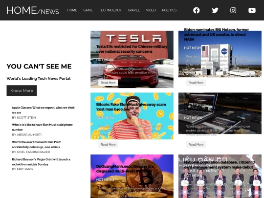Navigate to the TRAVEL menu item
The image size is (264, 198).
tap(133, 10)
